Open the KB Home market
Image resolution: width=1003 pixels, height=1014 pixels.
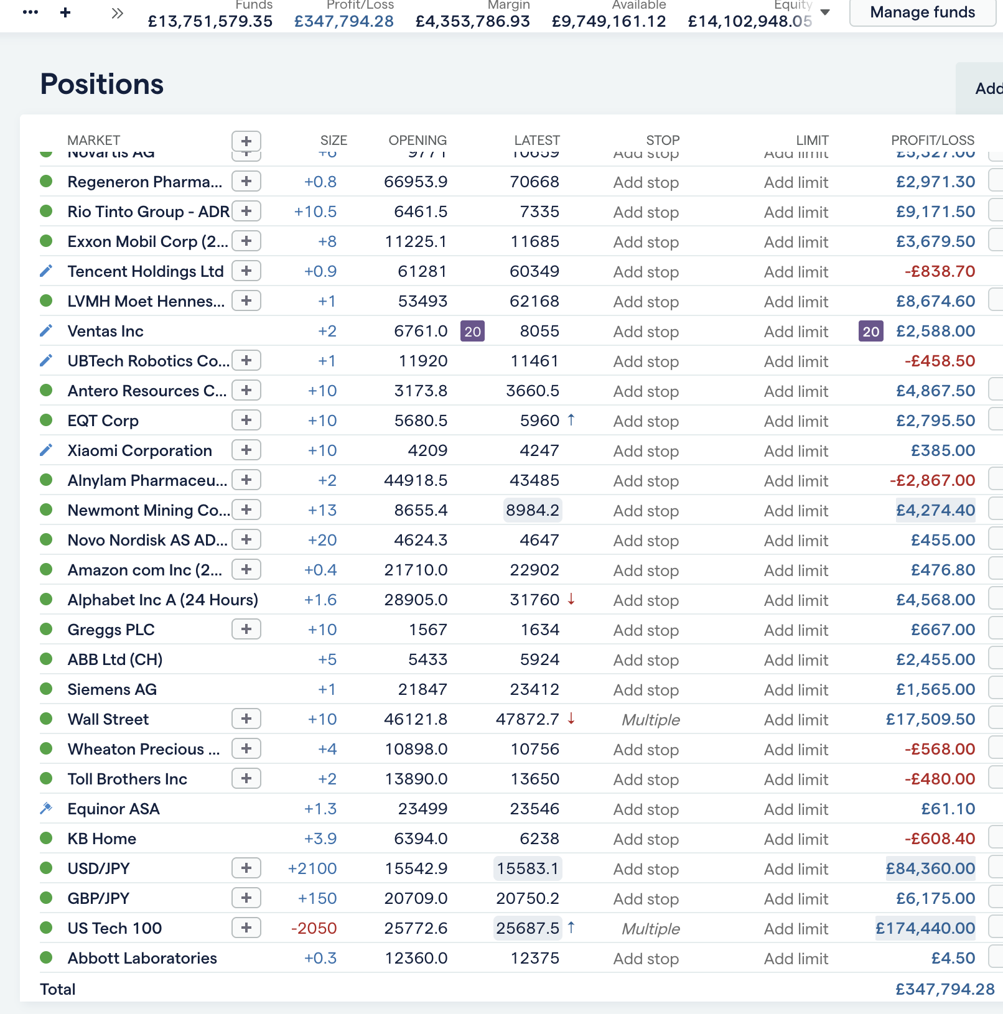click(101, 839)
